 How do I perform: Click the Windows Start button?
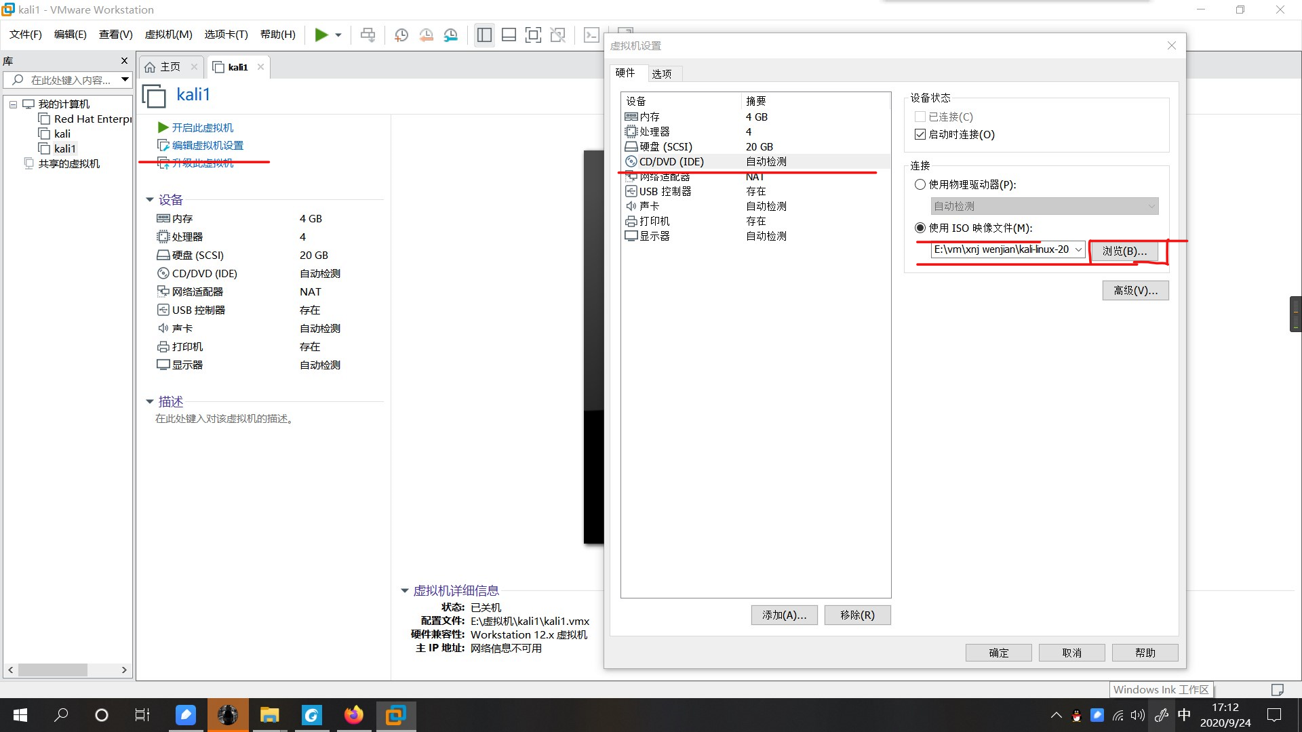pyautogui.click(x=20, y=715)
